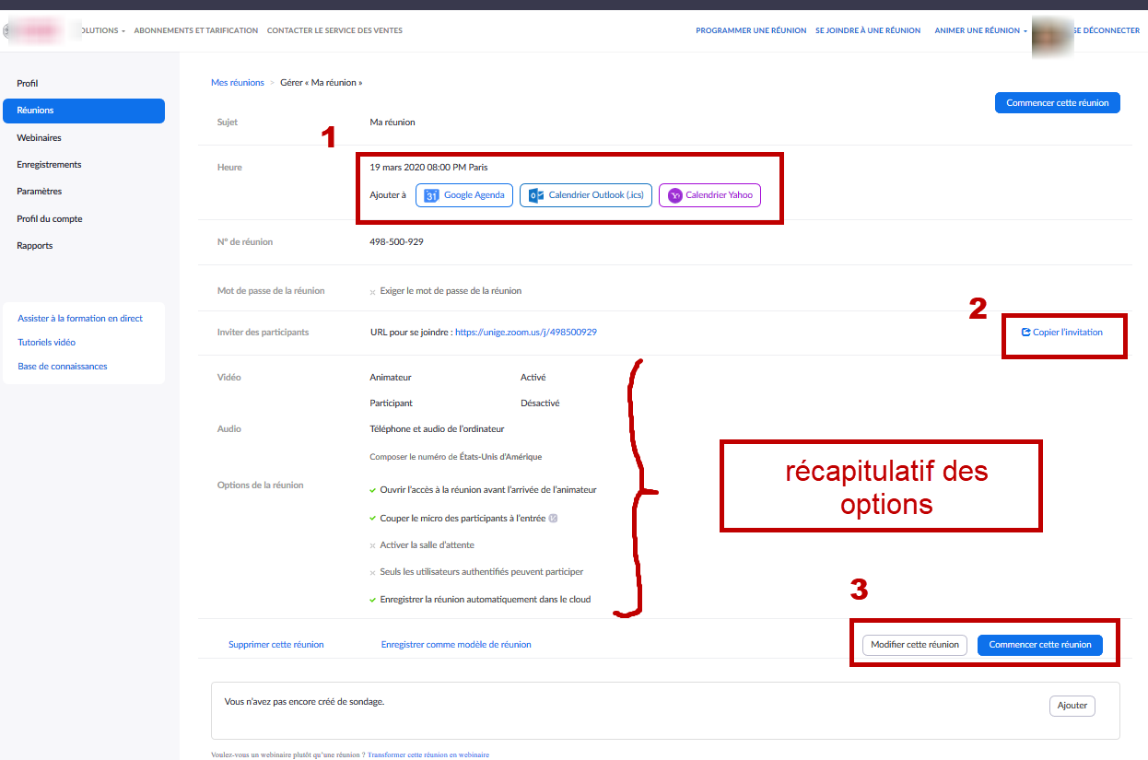Click the x mark beside Activer la salle d'attente
This screenshot has height=760, width=1148.
pos(373,546)
